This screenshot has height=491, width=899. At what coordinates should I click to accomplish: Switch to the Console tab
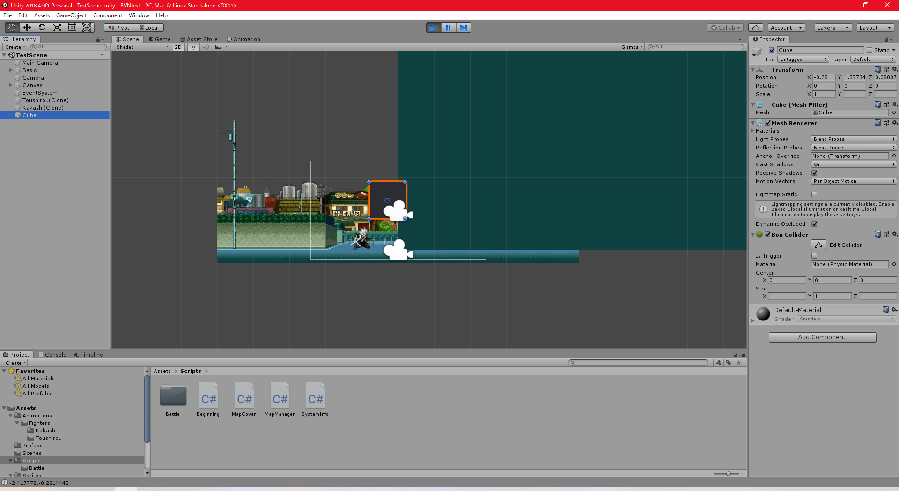[52, 355]
